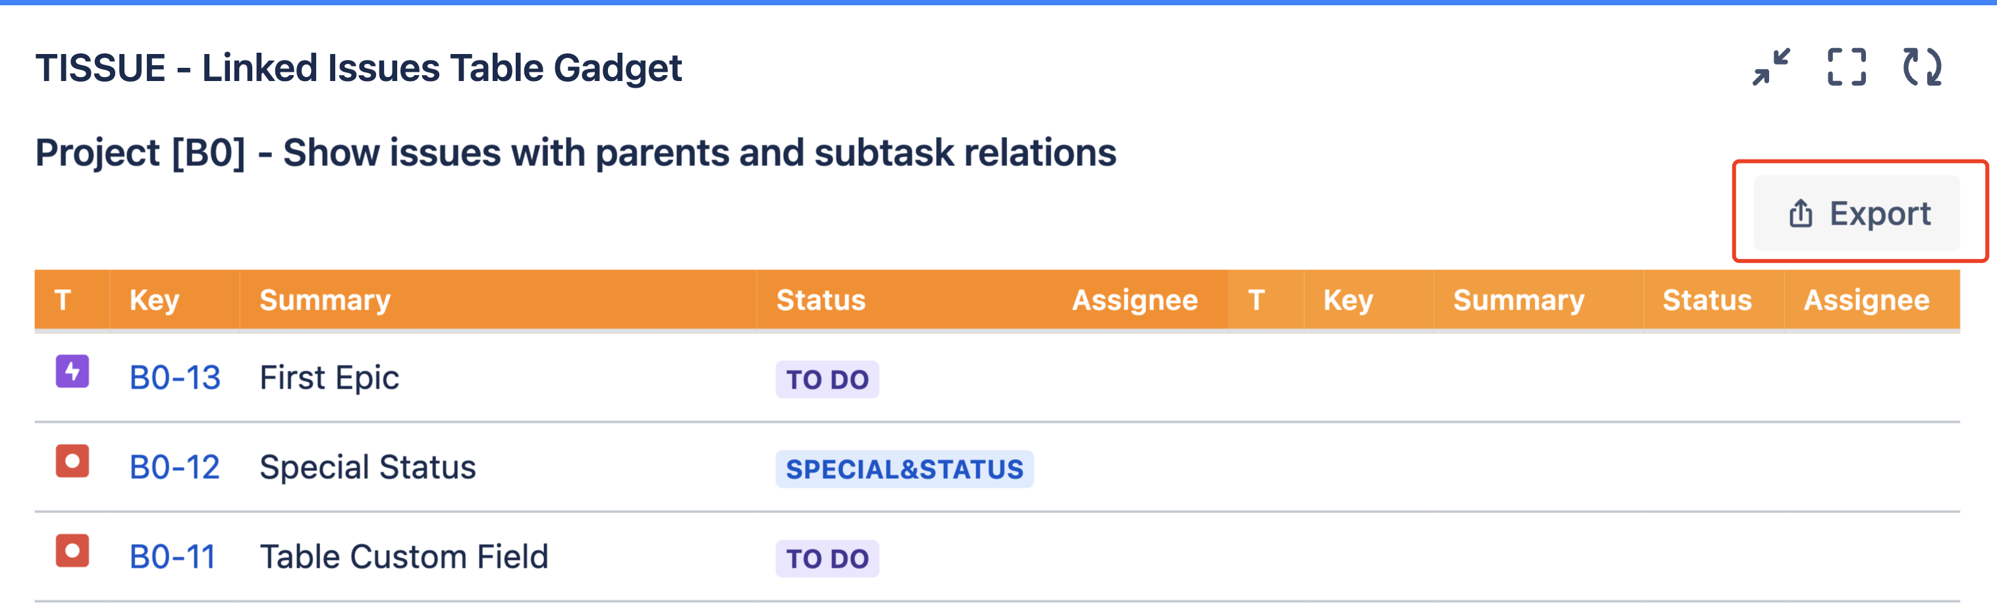
Task: Click the second Summary column header
Action: [1519, 300]
